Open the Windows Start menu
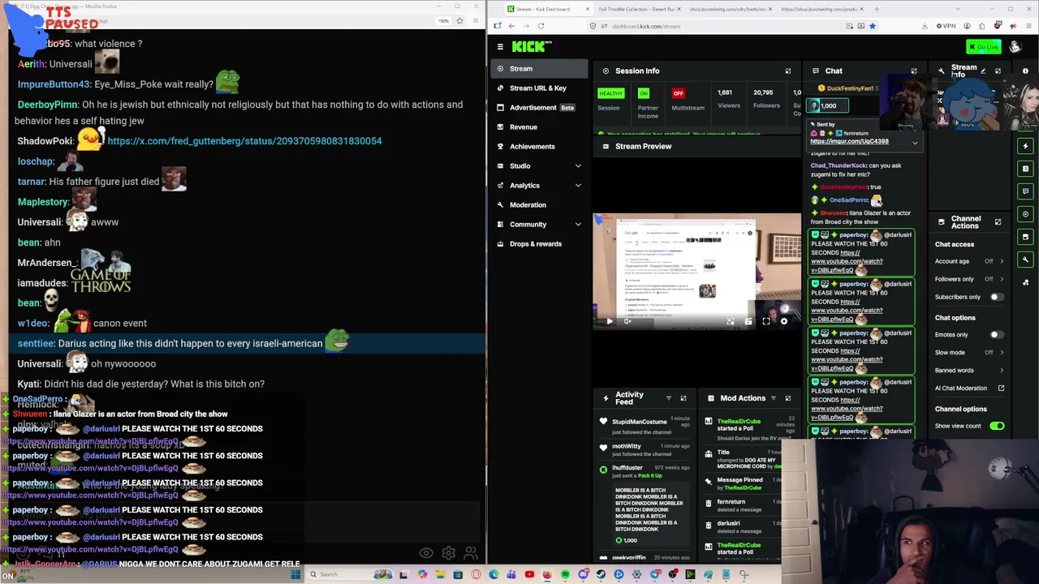The image size is (1039, 584). [295, 574]
